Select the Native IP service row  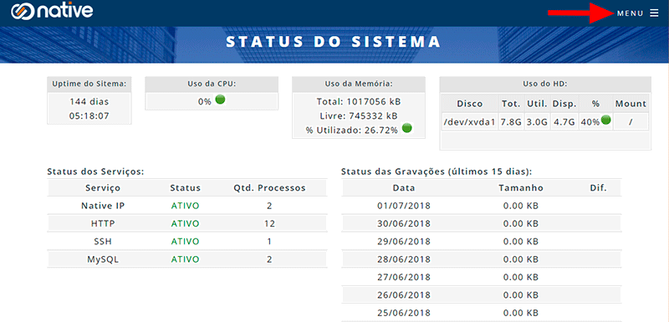[186, 206]
